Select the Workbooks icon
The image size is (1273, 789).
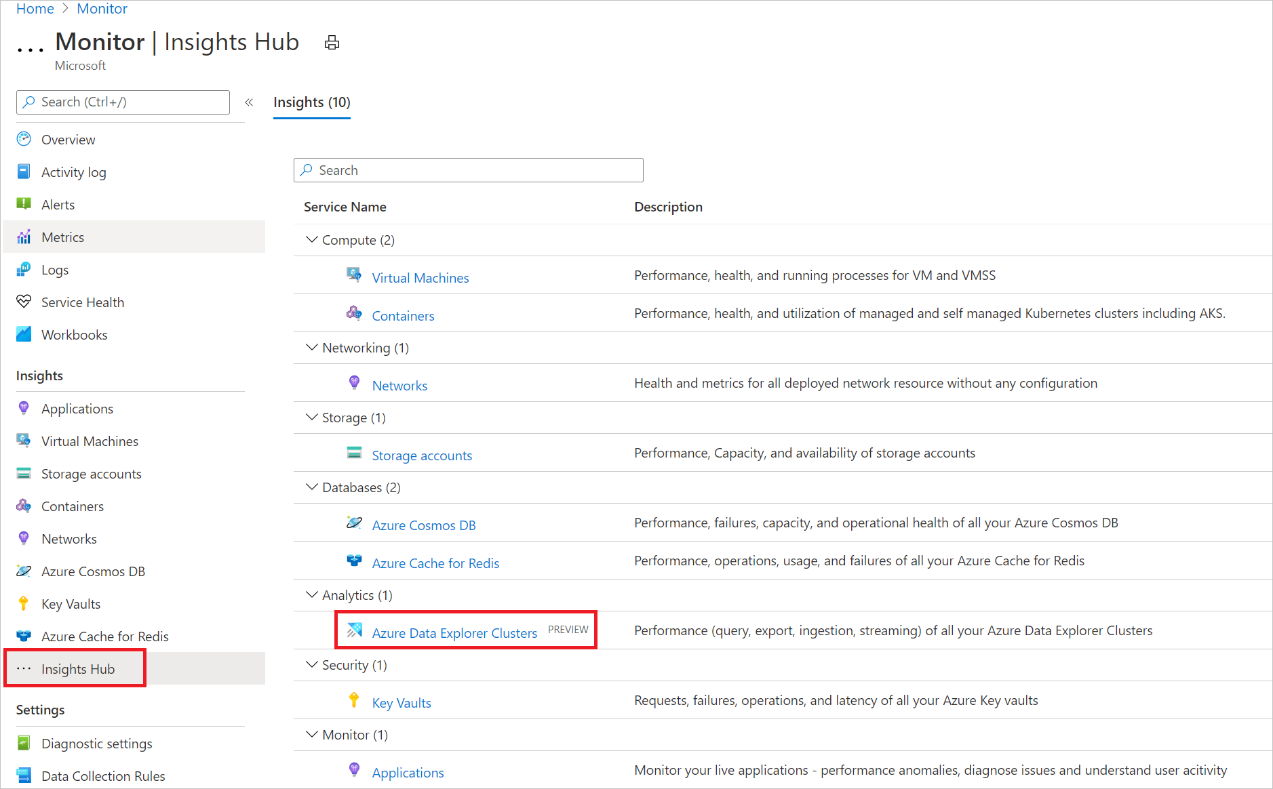pos(24,334)
